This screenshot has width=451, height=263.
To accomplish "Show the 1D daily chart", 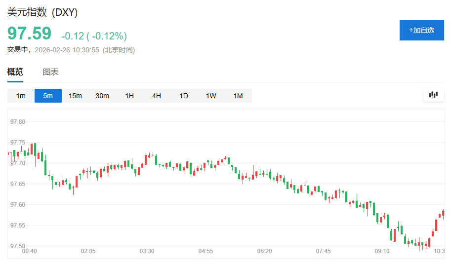I will point(184,96).
